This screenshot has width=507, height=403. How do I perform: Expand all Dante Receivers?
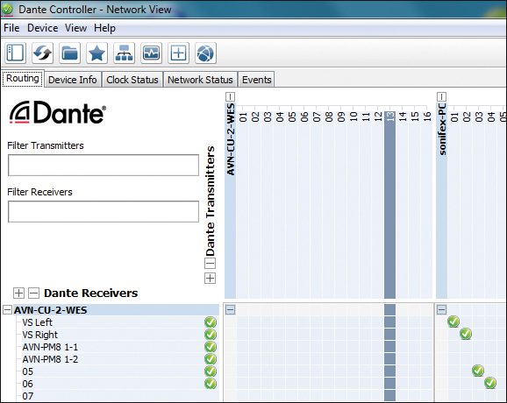coord(18,293)
